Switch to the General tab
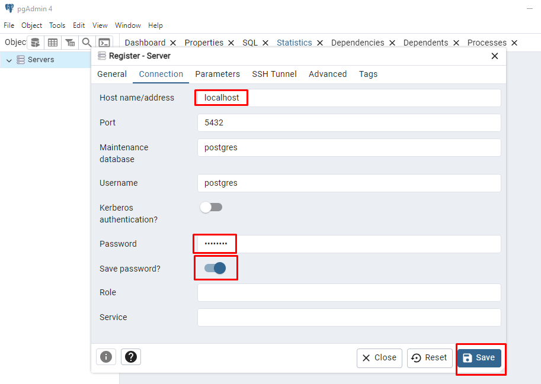Viewport: 541px width, 384px height. pyautogui.click(x=112, y=74)
